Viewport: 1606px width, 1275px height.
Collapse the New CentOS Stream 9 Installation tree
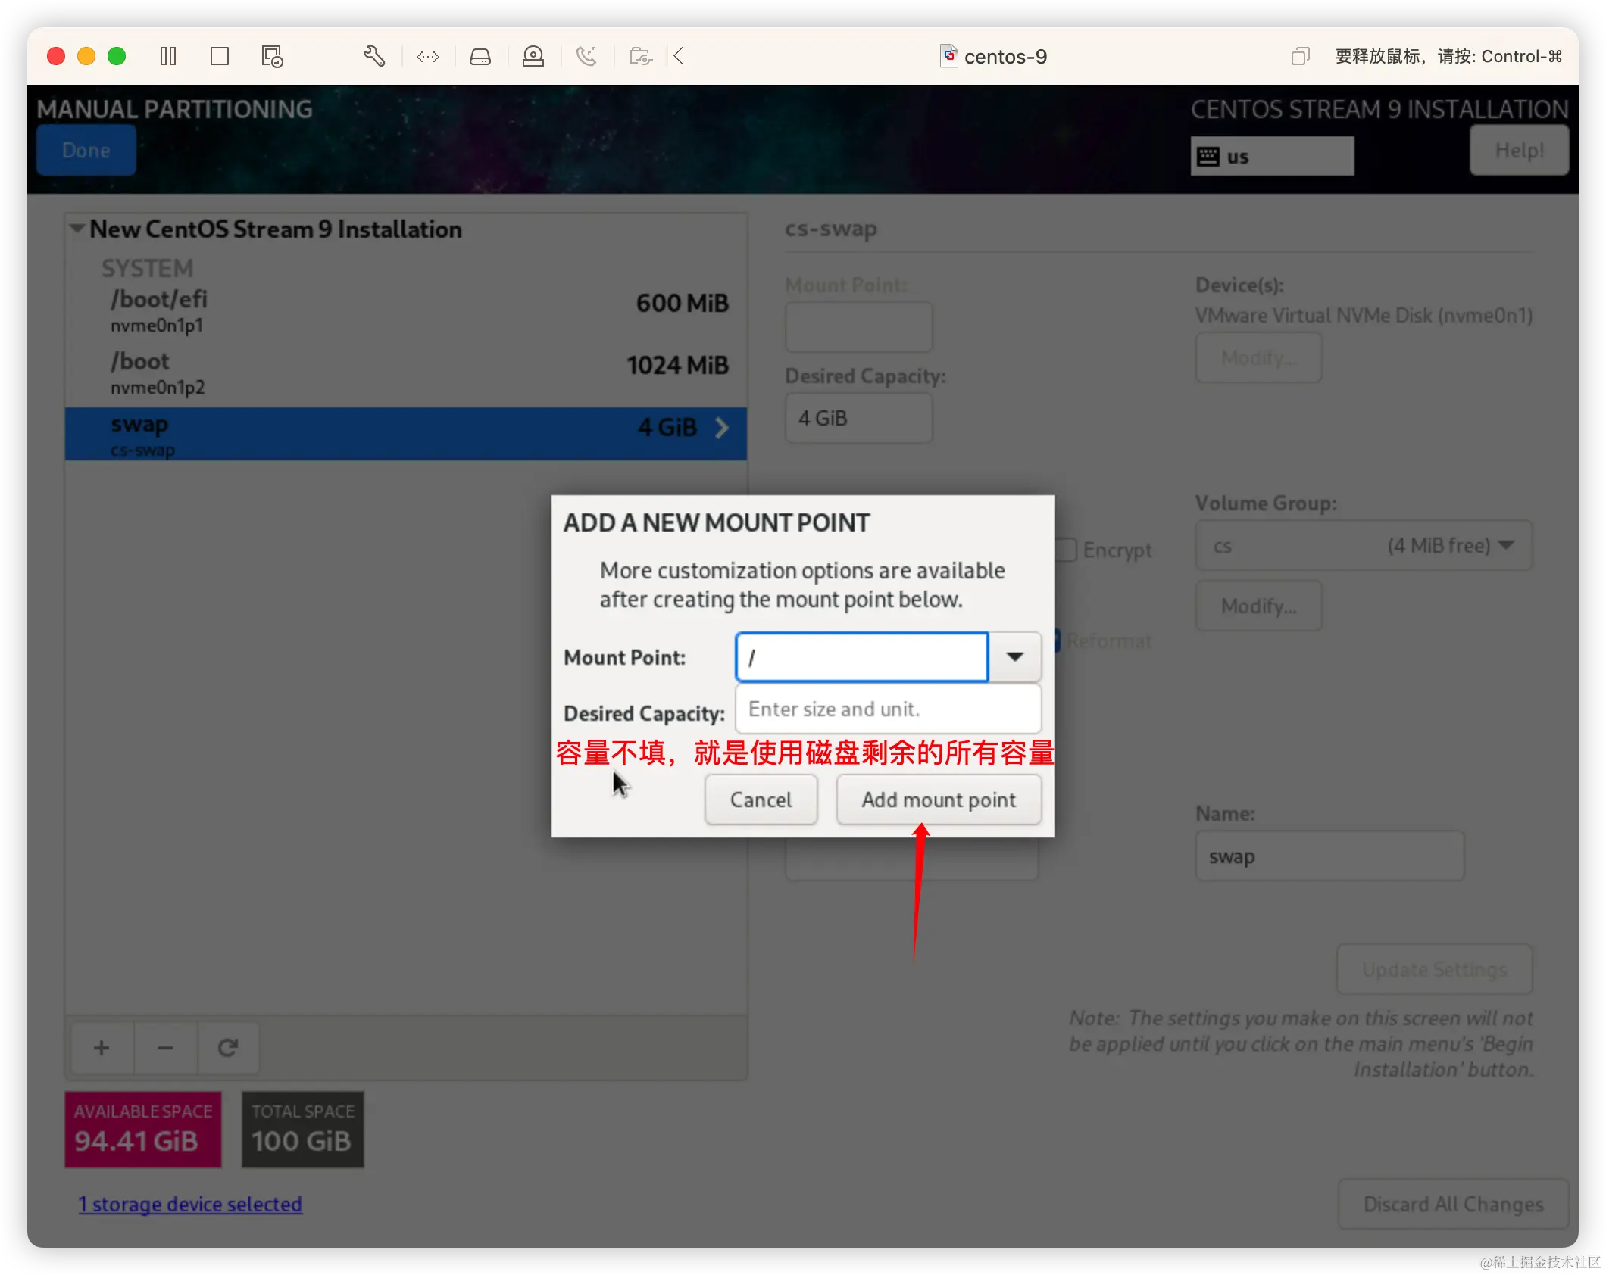(x=77, y=229)
